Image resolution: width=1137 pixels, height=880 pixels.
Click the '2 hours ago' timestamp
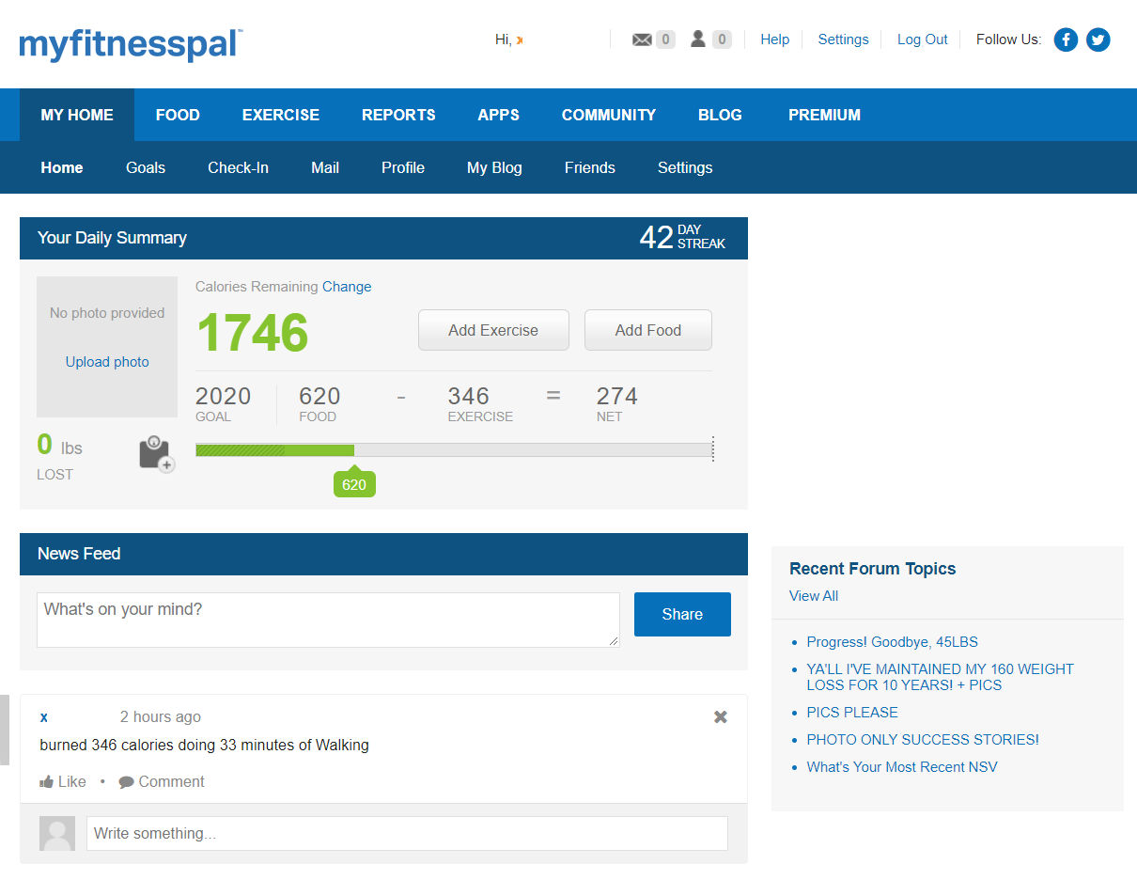click(161, 716)
